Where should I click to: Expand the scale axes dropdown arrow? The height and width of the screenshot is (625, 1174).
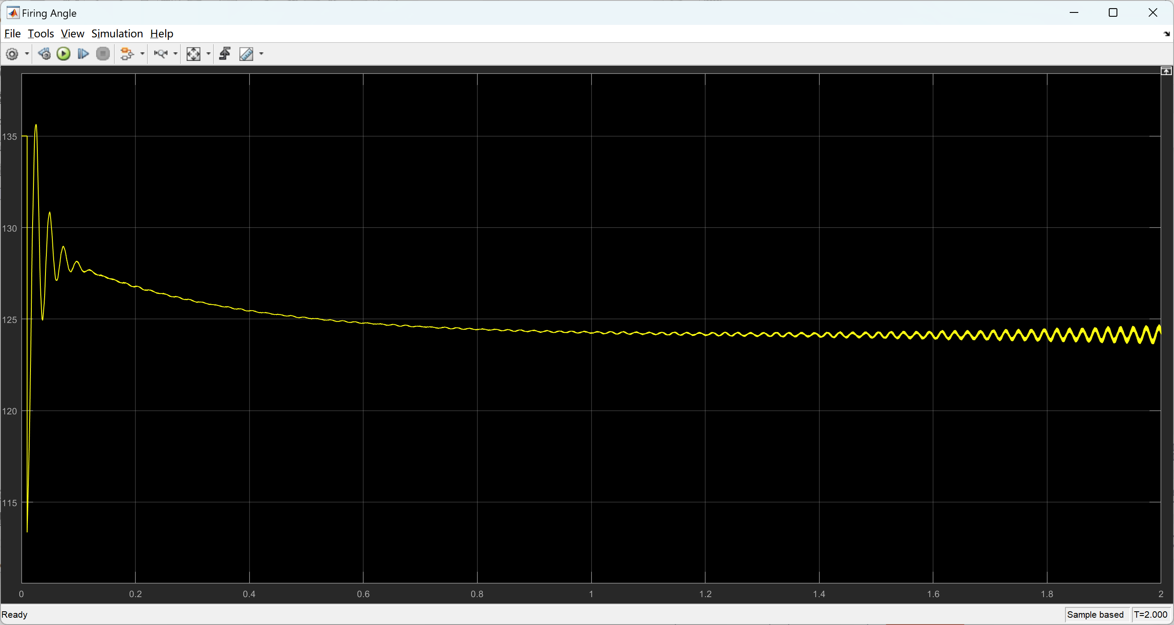[209, 54]
